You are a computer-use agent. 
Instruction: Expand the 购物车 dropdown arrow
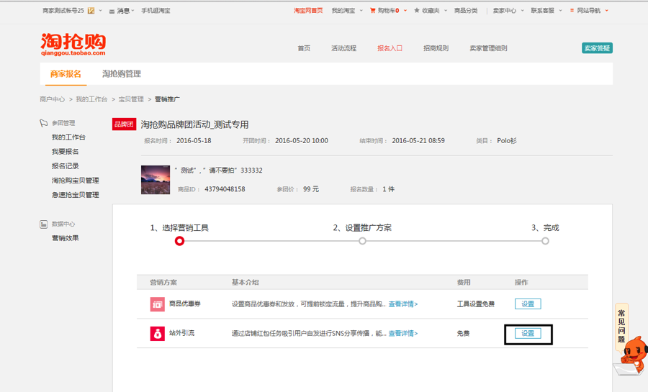click(x=405, y=11)
